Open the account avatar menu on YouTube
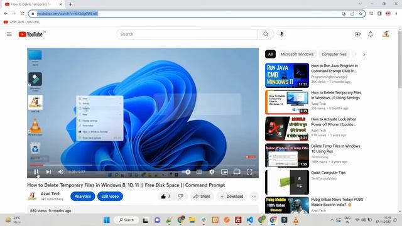 (x=386, y=34)
